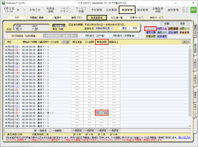The image size is (198, 147).
Task: Click the 印刷 button
Action: (166, 24)
